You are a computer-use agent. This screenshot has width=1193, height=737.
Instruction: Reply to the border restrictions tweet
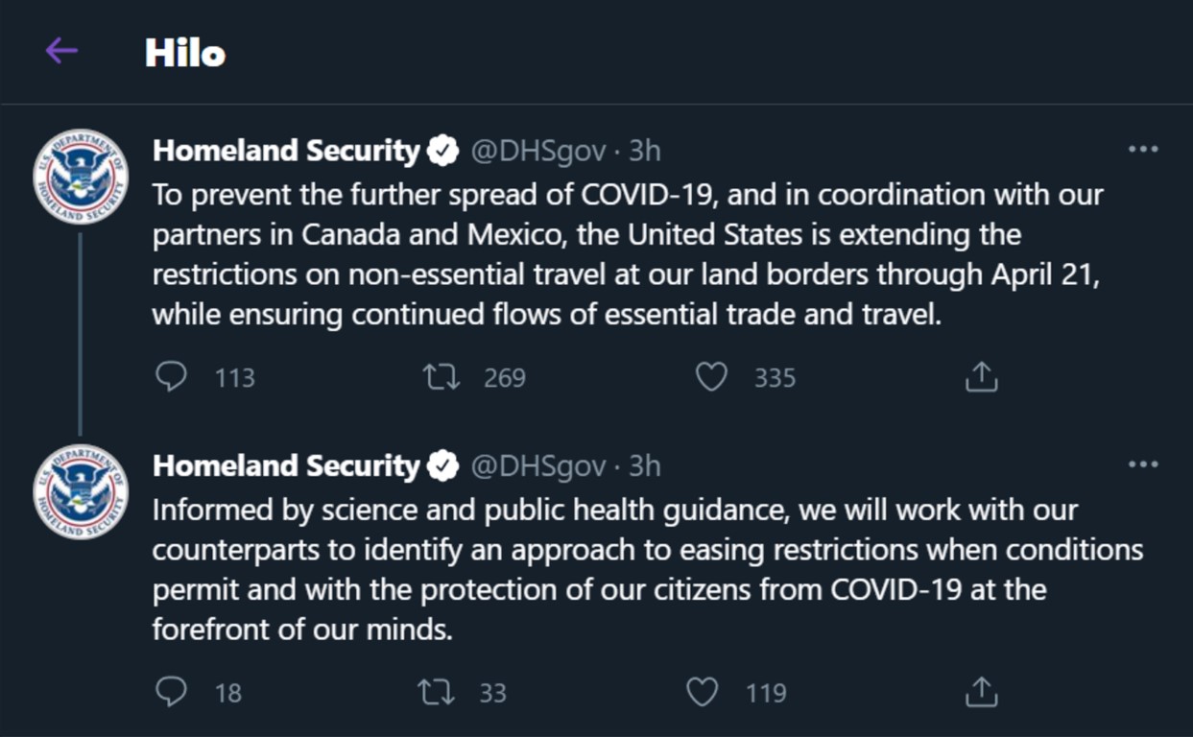(171, 377)
